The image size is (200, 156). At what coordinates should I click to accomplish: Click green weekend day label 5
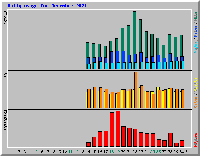[x=36, y=152]
